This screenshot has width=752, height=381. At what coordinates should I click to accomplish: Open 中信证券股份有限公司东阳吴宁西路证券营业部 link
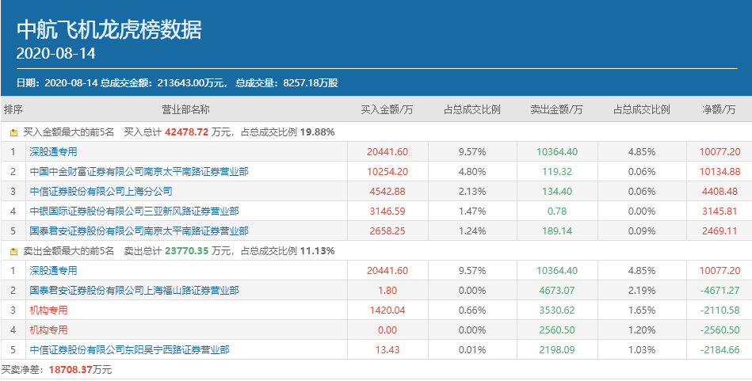(129, 350)
